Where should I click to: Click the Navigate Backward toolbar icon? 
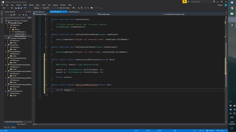point(4,8)
